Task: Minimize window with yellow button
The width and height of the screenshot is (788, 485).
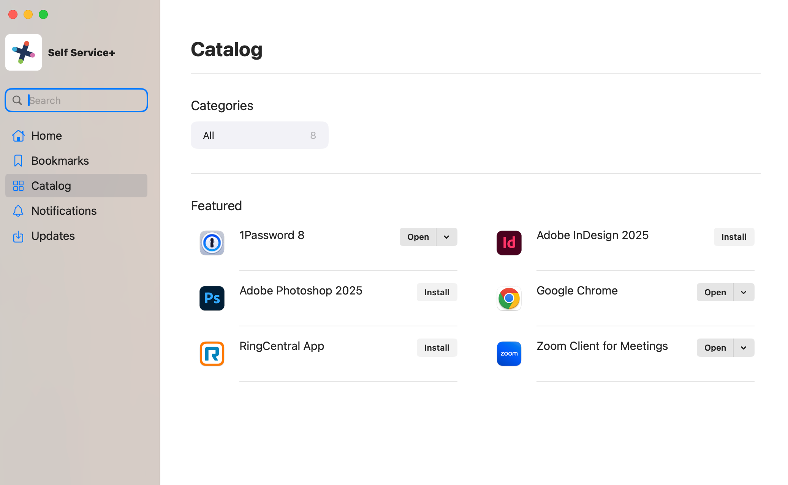Action: (x=28, y=14)
